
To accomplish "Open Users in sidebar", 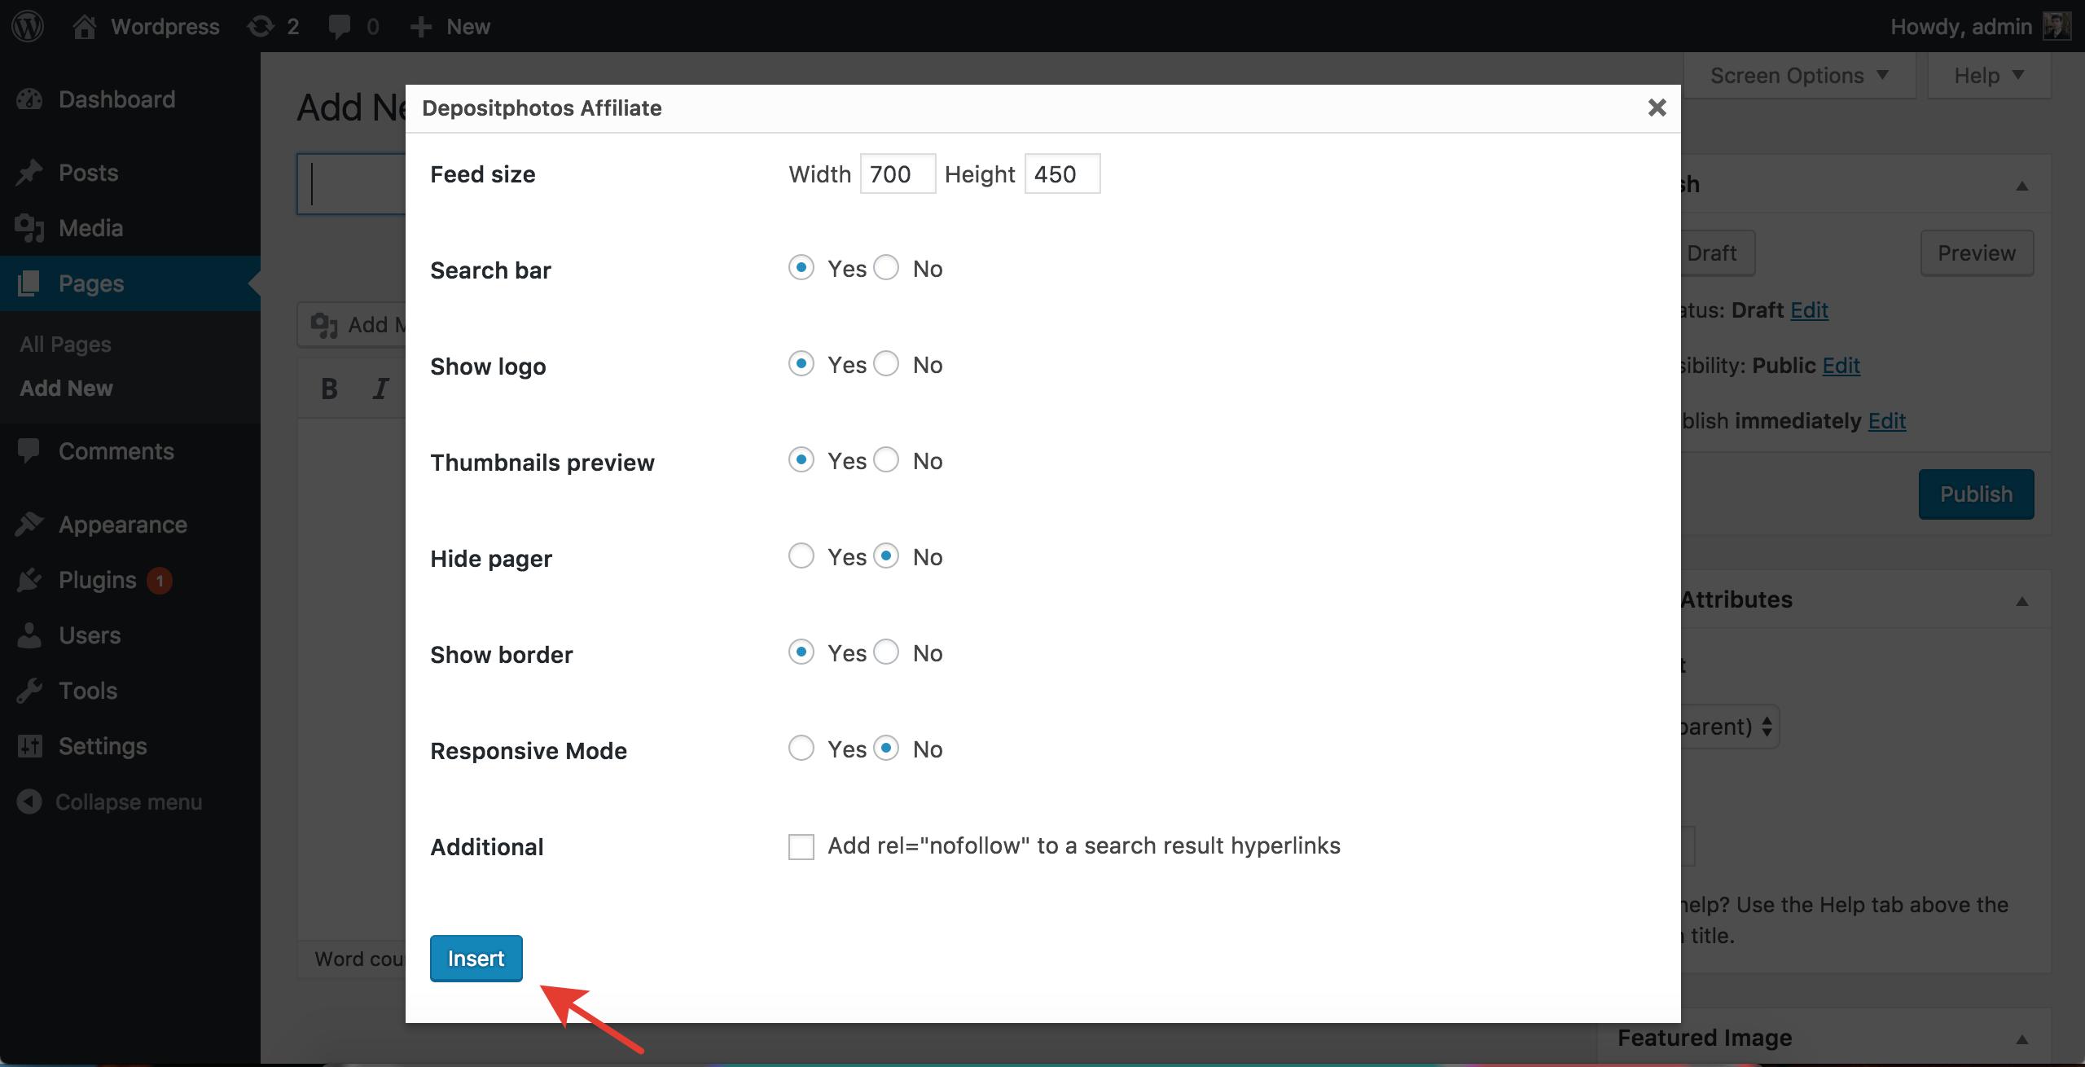I will tap(90, 635).
